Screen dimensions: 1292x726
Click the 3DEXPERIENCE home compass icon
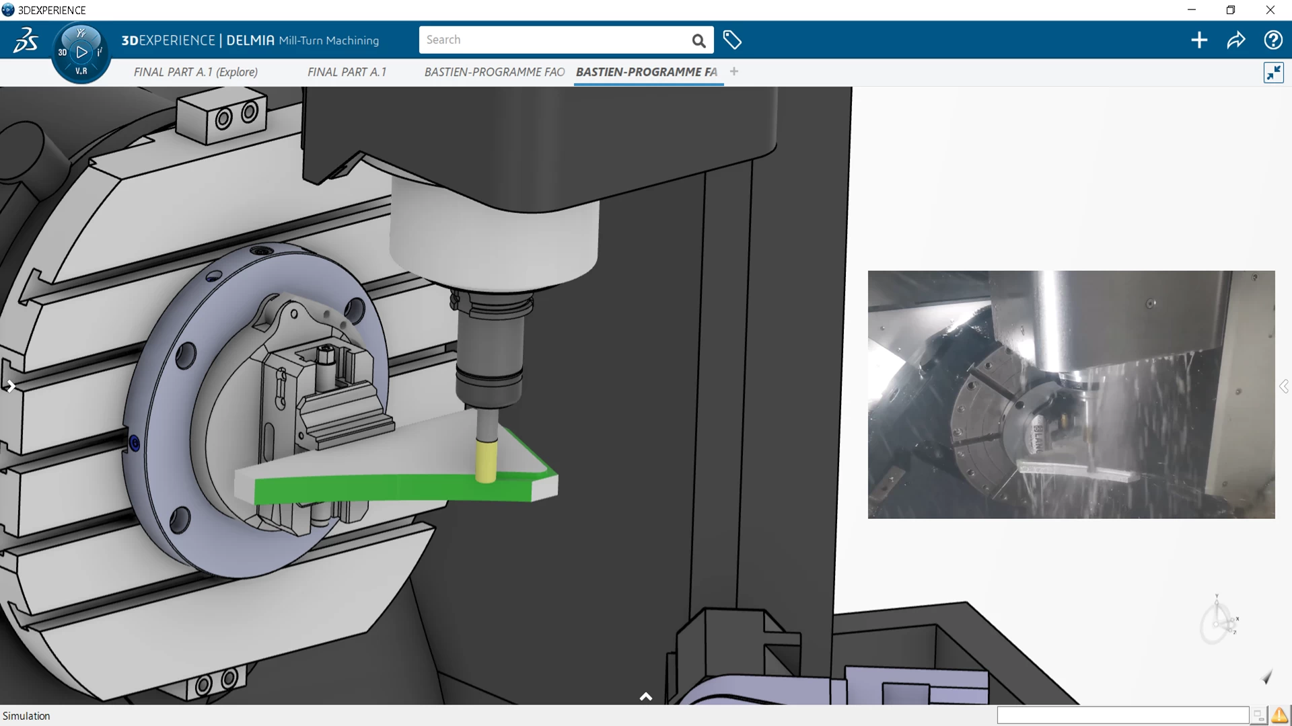81,51
